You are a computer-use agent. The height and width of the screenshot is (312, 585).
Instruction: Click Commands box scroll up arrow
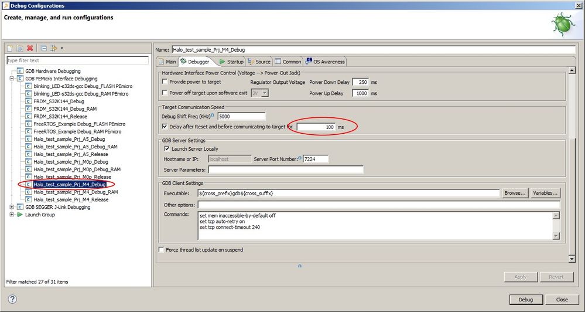(556, 216)
